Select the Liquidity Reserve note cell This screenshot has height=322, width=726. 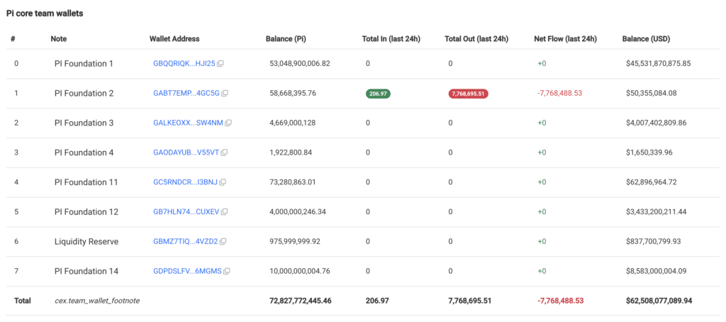click(86, 242)
